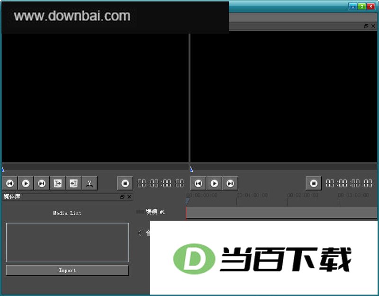Screen dimensions: 379x296
Task: Click the right preview blue seek marker
Action: coord(191,169)
